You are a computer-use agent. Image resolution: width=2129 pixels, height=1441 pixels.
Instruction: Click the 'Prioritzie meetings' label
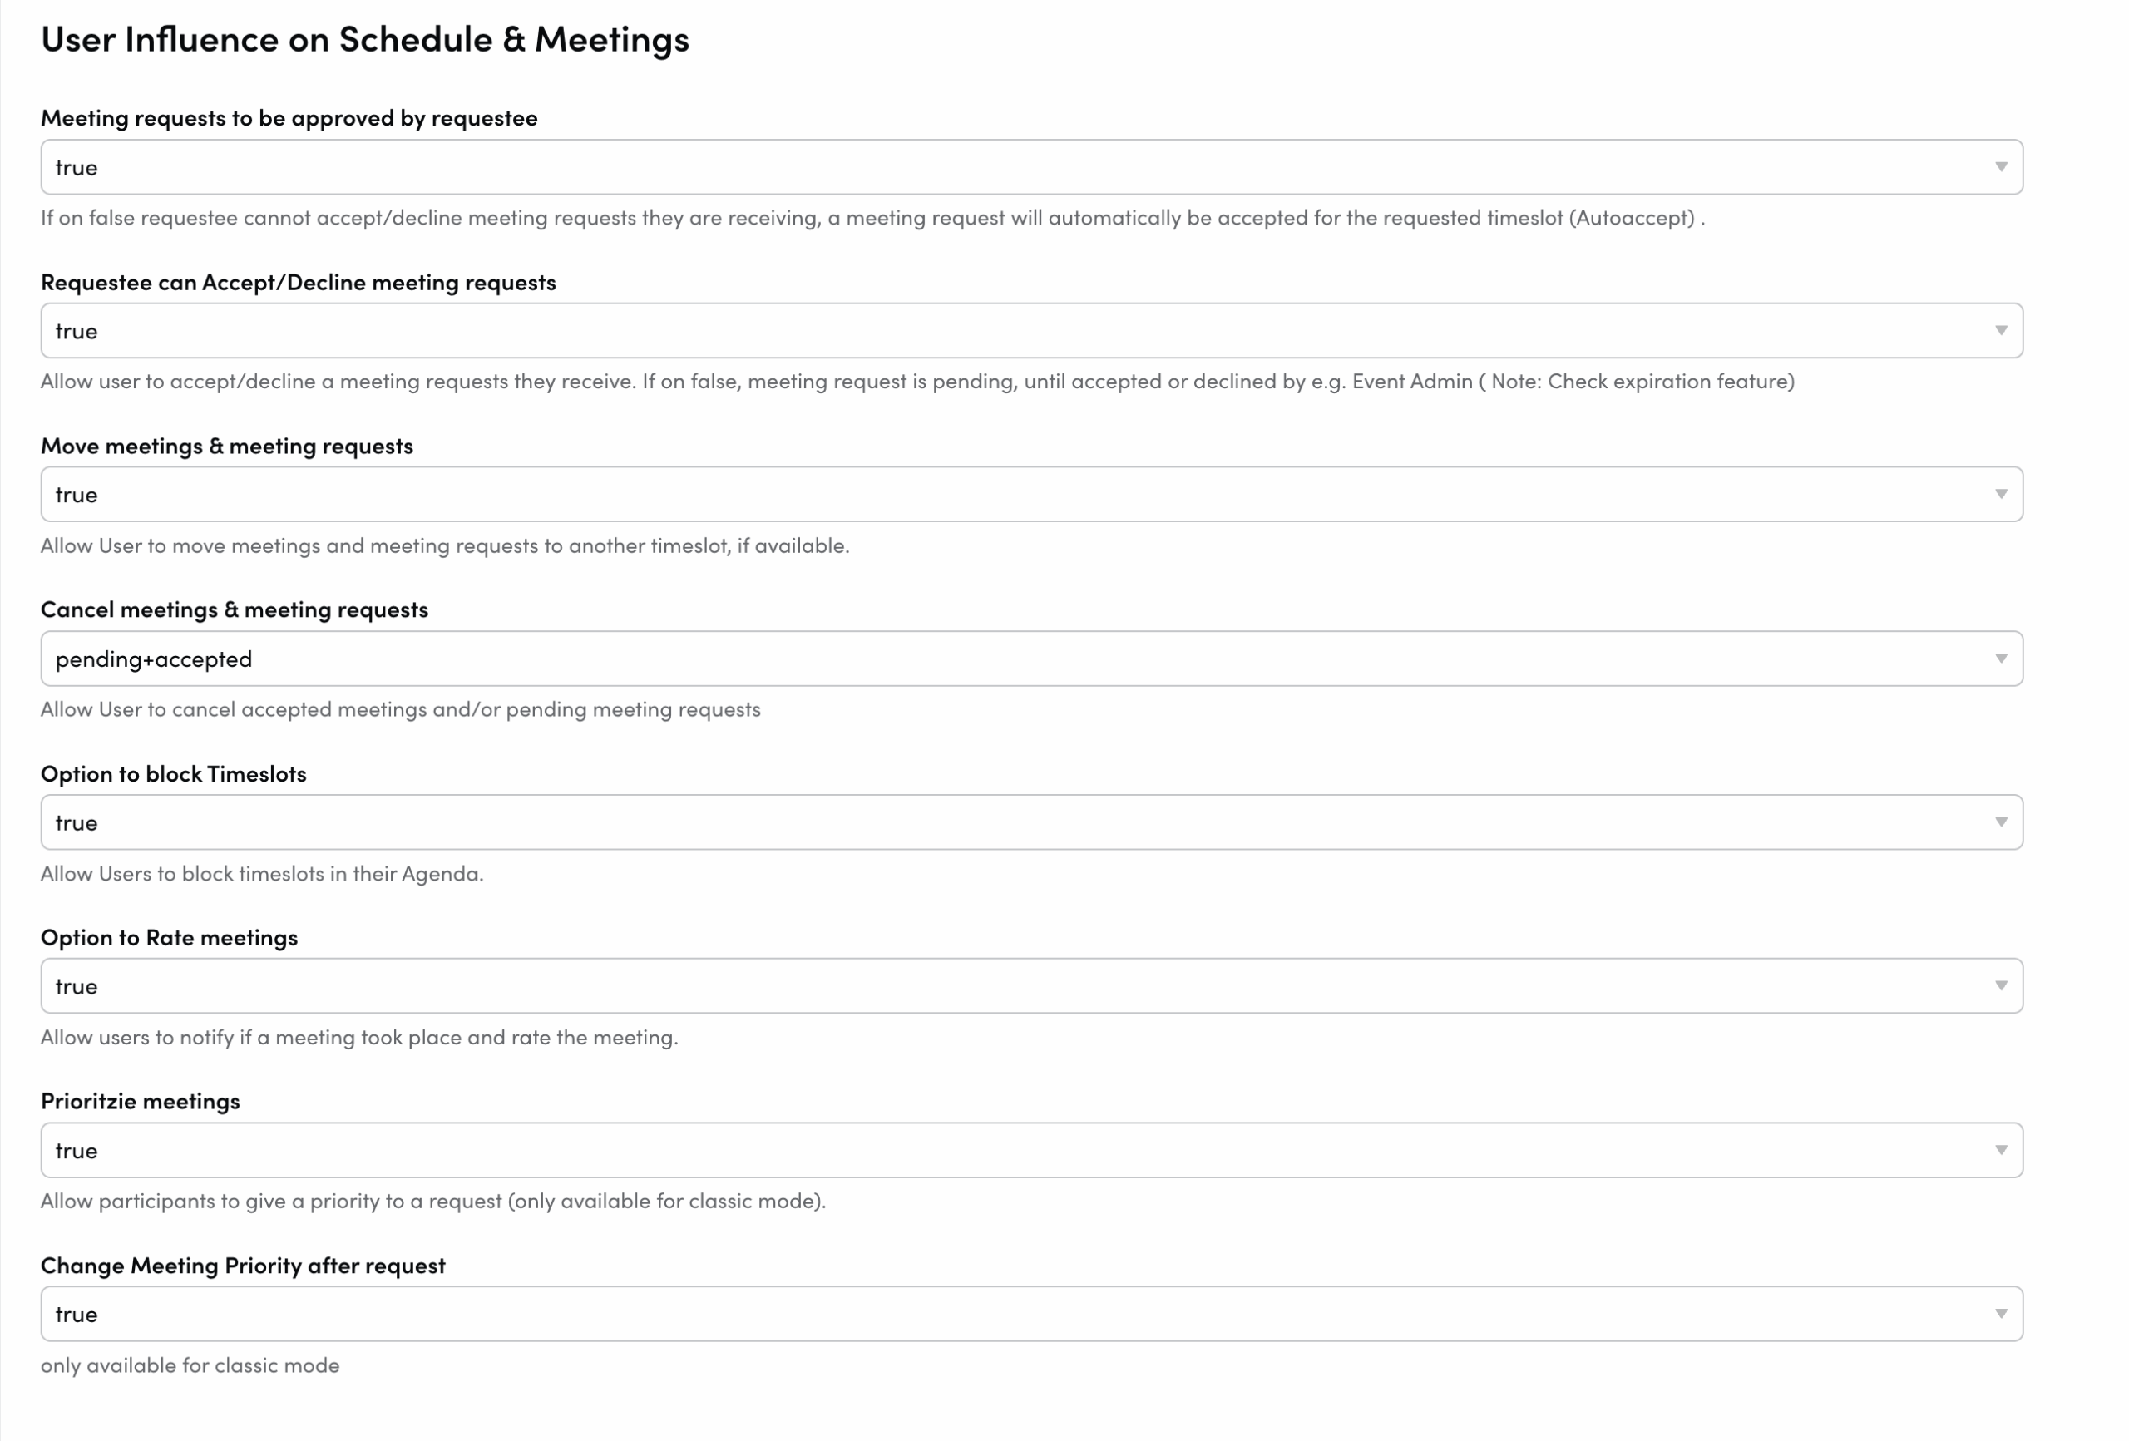pos(141,1101)
